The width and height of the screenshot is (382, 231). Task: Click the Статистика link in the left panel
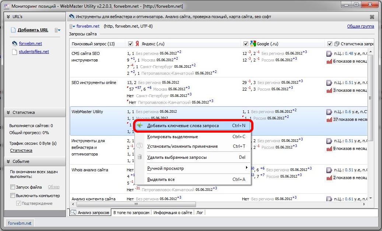(x=21, y=150)
